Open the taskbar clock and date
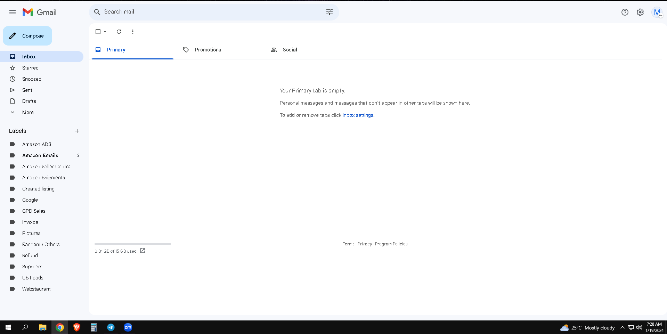This screenshot has height=334, width=667. (654, 327)
